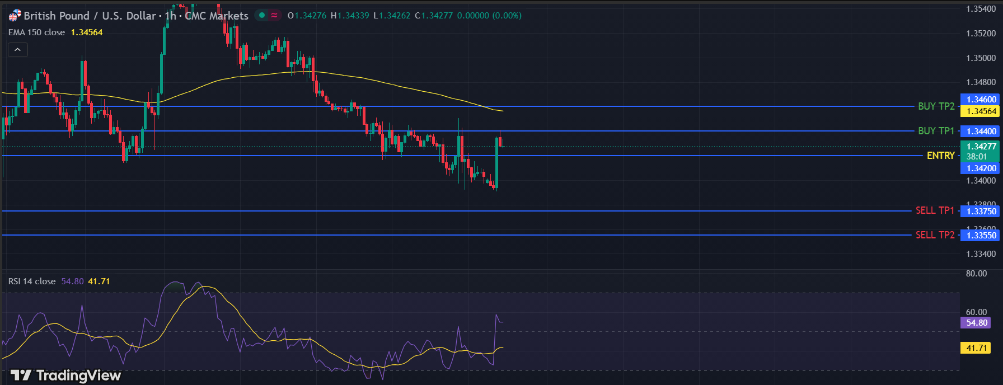Click the green market open status dot
The image size is (1003, 385).
tap(261, 16)
